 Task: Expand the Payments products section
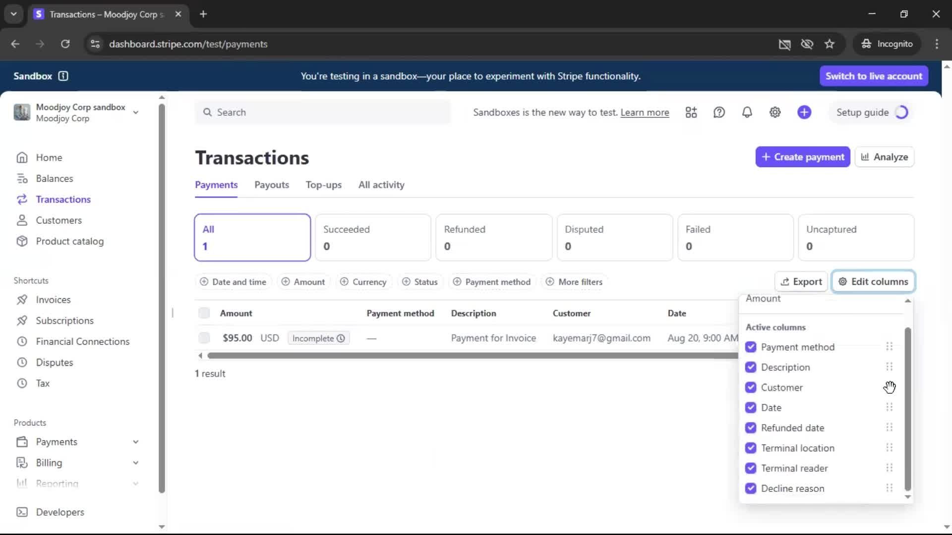[x=135, y=442]
